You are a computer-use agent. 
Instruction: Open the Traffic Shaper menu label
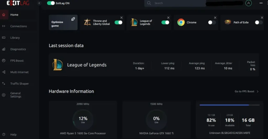pos(19,84)
